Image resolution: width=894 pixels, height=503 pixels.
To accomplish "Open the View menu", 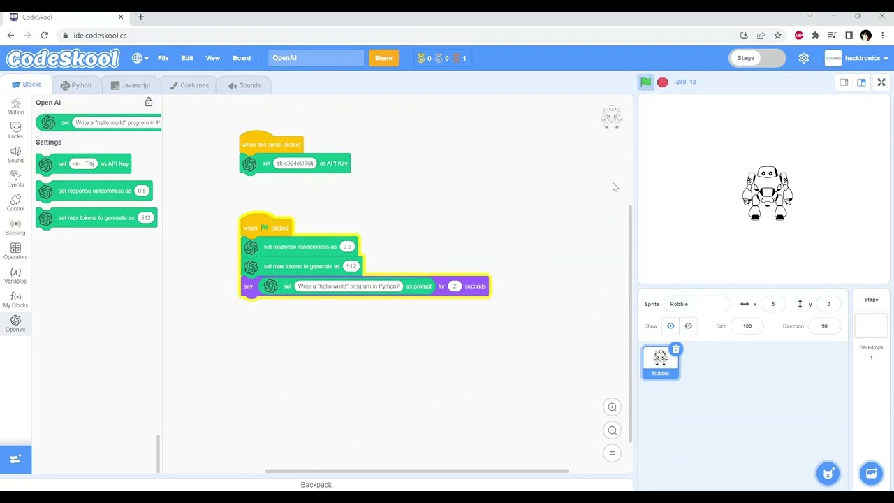I will pyautogui.click(x=212, y=58).
